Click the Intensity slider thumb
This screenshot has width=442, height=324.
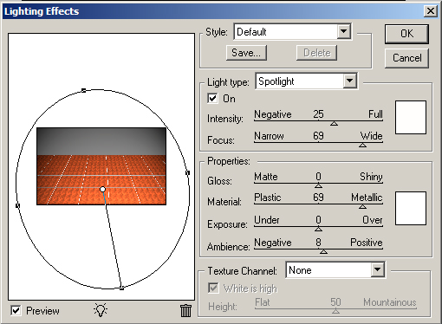click(334, 123)
